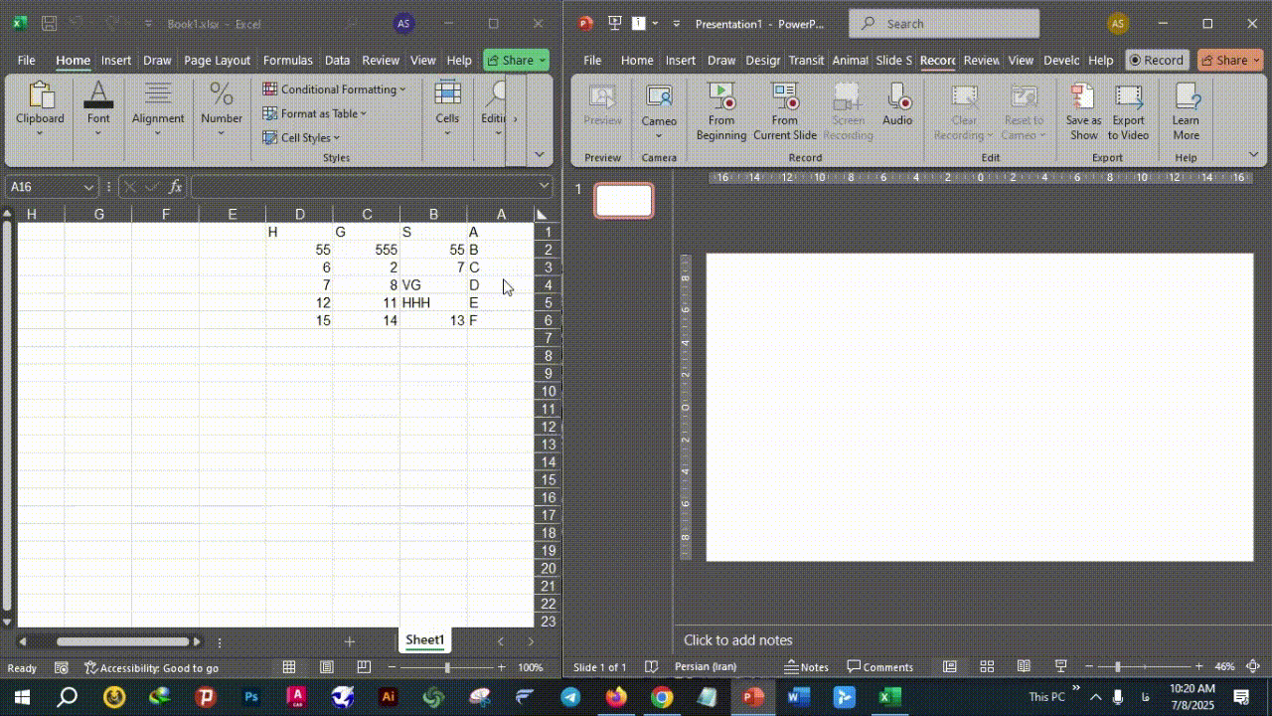Switch PowerPoint to Slide Sorter view

987,666
